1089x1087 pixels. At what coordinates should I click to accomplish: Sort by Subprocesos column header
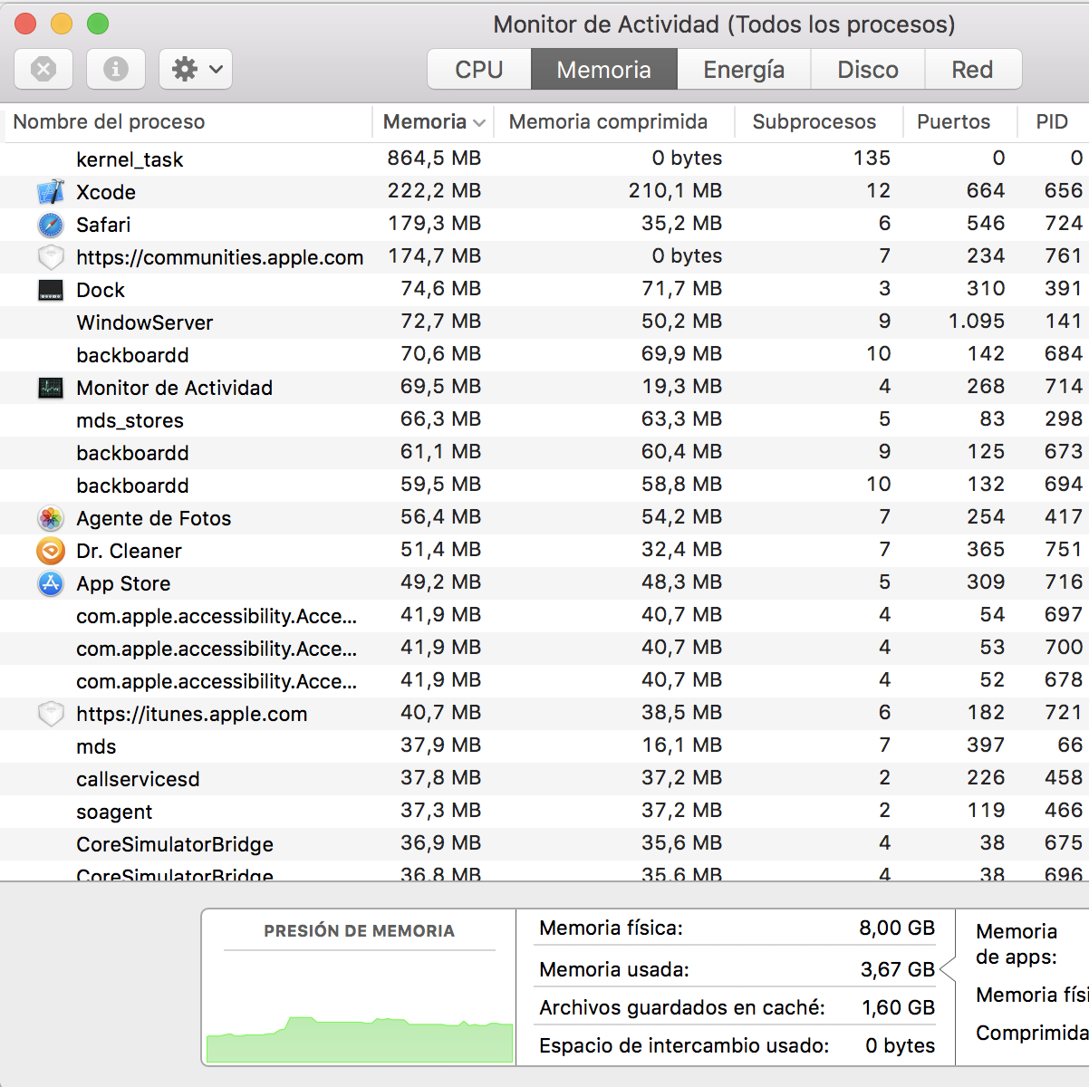814,121
